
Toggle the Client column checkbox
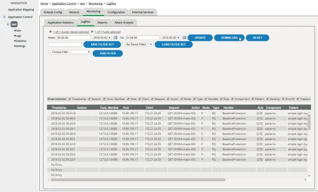point(140,99)
